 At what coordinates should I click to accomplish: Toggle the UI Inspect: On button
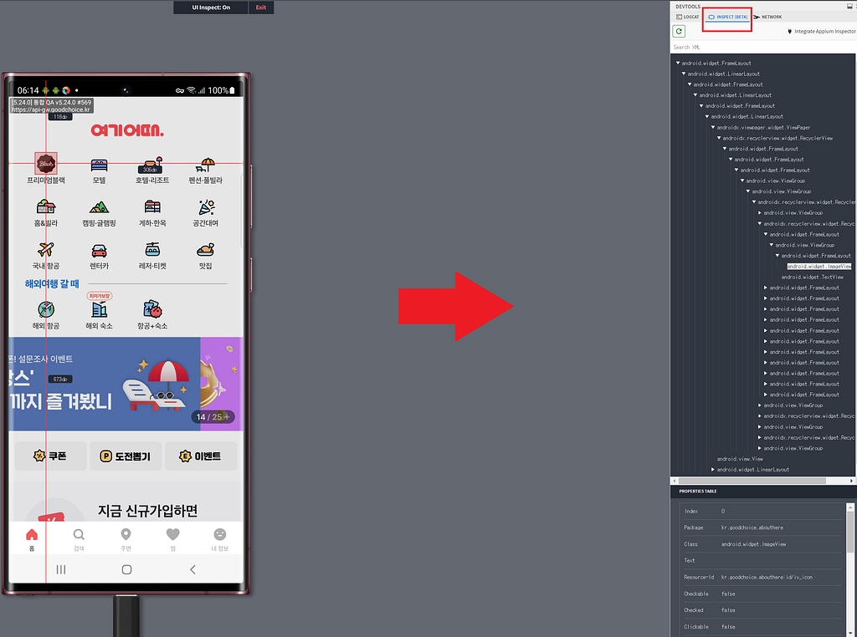[211, 7]
